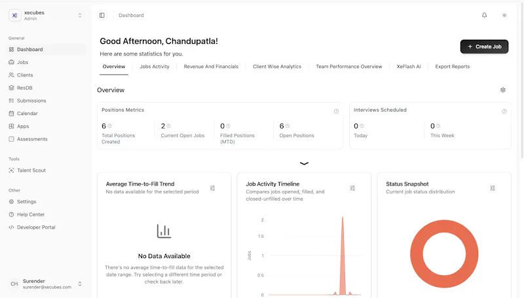Toggle the sidebar panel icon
524x298 pixels.
[102, 15]
